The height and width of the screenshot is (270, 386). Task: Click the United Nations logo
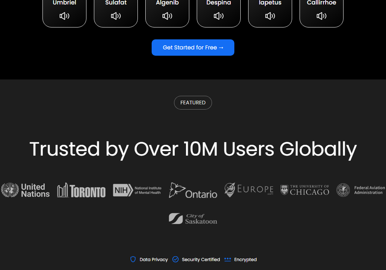click(x=25, y=190)
